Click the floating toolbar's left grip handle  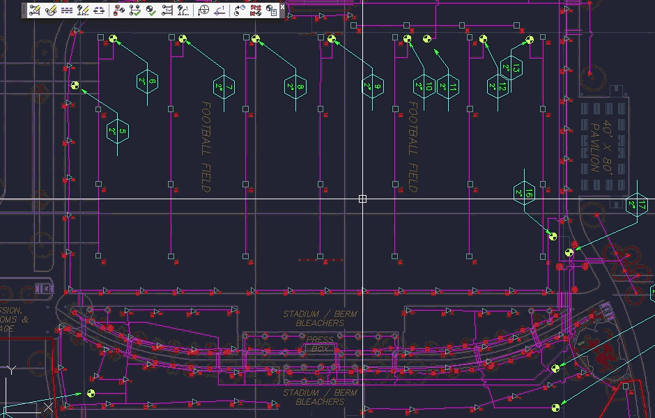tap(24, 10)
